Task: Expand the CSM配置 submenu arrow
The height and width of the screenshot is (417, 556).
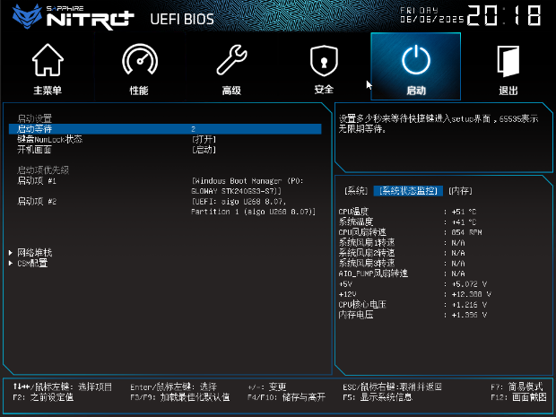Action: (x=11, y=263)
